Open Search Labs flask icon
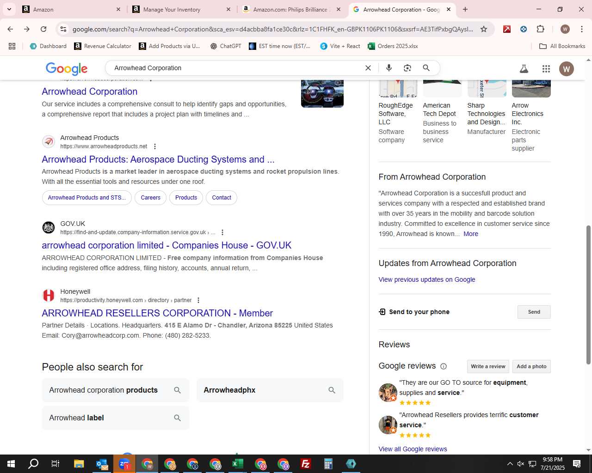Screen dimensions: 592x473 [x=524, y=69]
